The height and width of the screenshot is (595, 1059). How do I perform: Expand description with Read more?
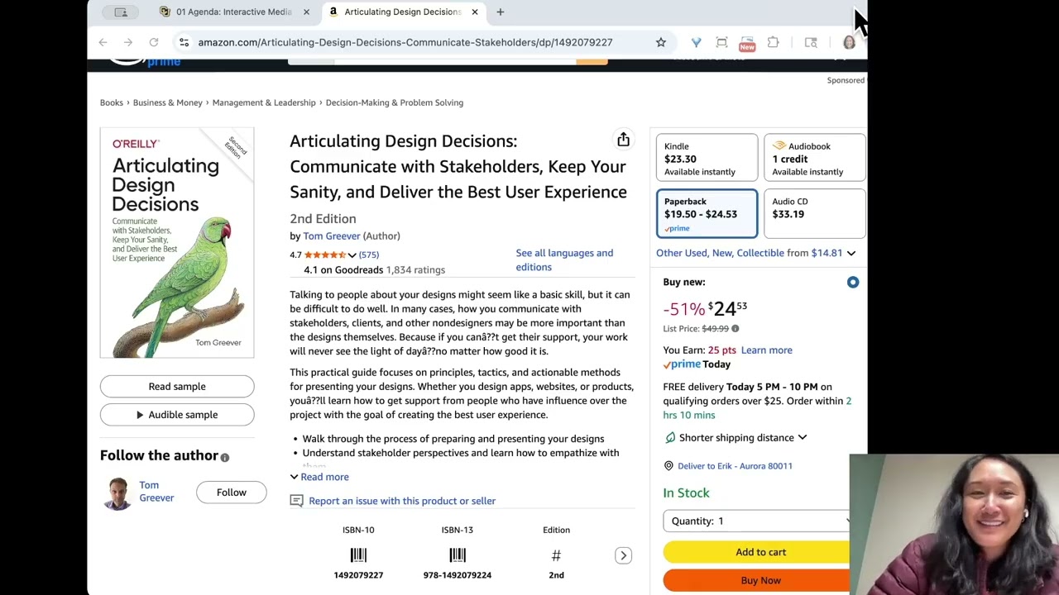click(x=319, y=477)
